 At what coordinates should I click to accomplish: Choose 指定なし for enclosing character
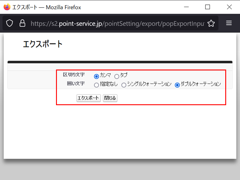click(x=96, y=85)
